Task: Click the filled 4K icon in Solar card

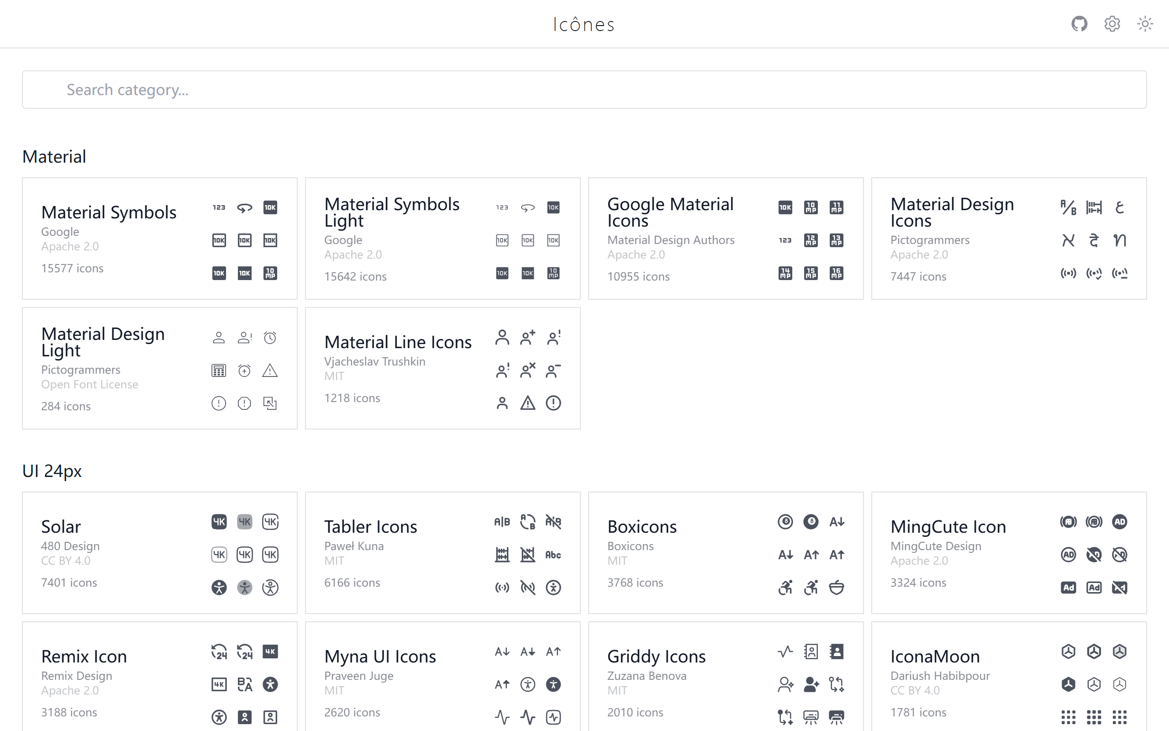Action: click(x=219, y=522)
